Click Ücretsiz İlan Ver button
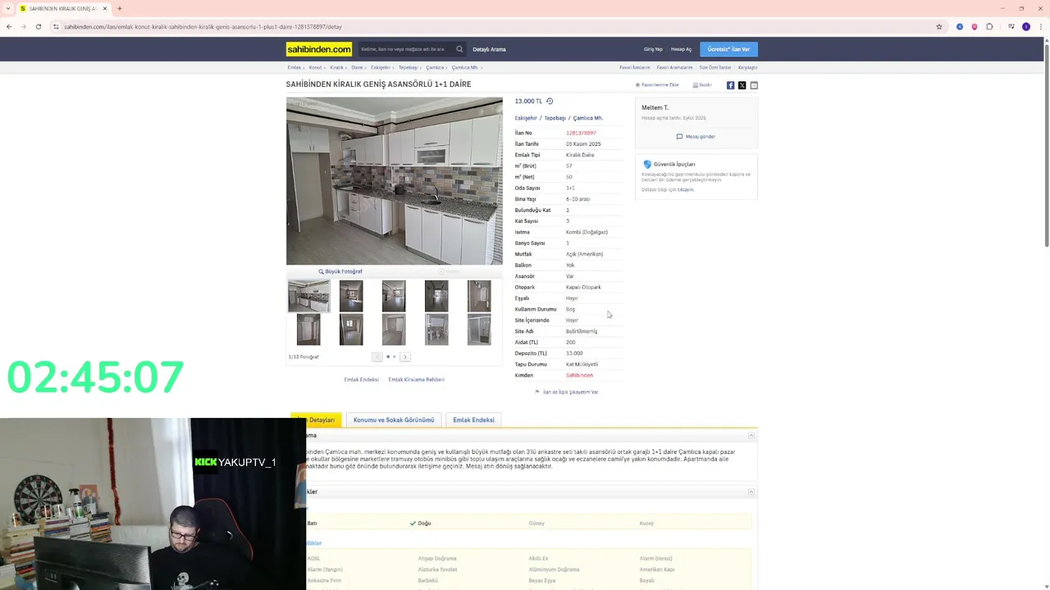The height and width of the screenshot is (590, 1050). (728, 49)
